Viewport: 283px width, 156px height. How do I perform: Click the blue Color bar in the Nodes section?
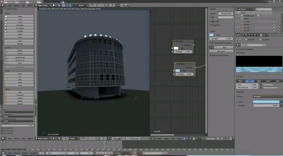click(x=266, y=102)
